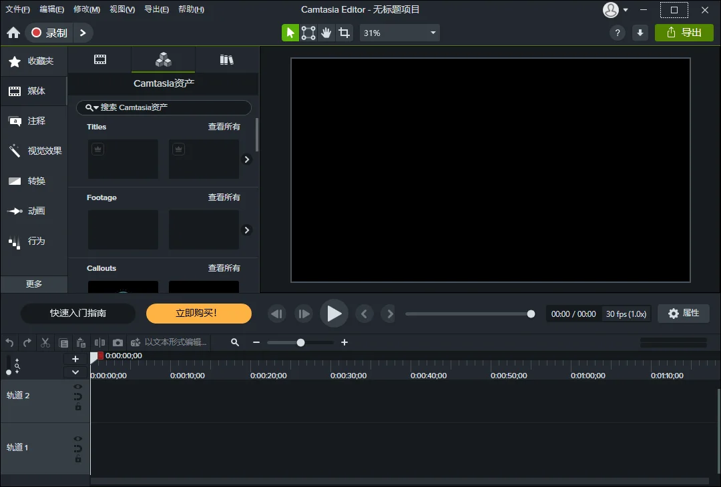
Task: Jump to previous marker arrow
Action: point(365,314)
